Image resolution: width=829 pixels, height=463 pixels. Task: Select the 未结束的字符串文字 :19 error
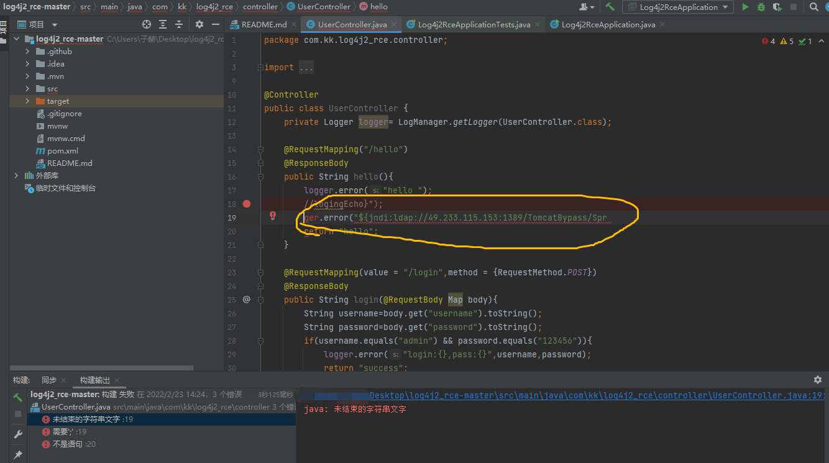[162, 419]
